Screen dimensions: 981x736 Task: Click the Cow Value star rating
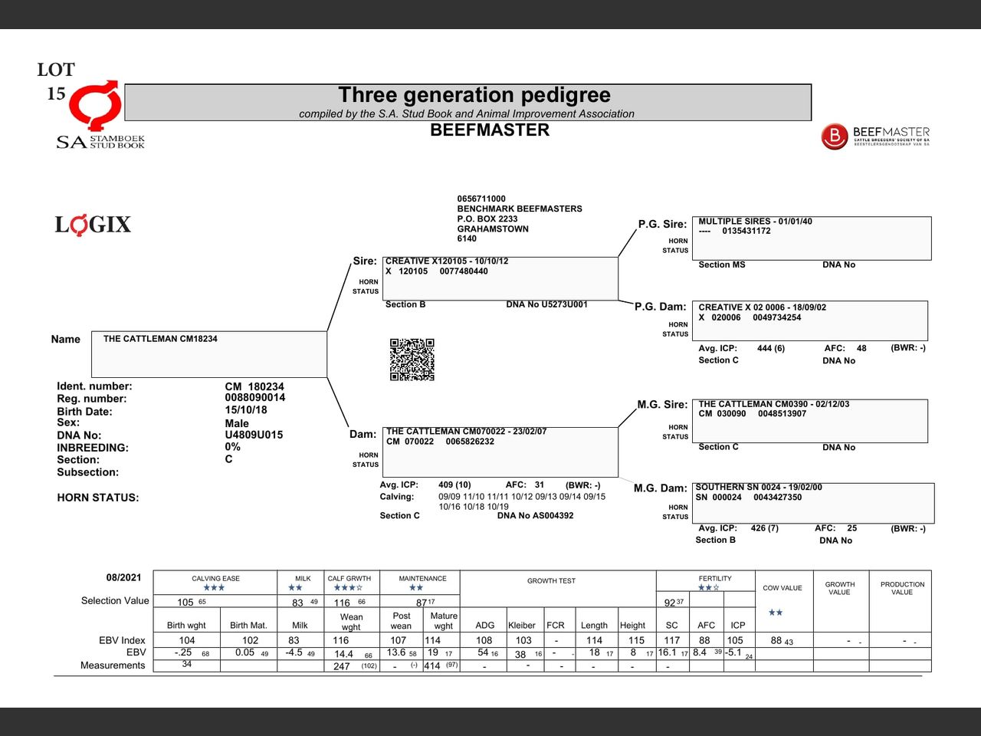[x=776, y=613]
